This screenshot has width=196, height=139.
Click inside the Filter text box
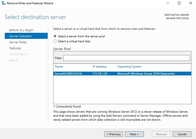[x=126, y=58]
